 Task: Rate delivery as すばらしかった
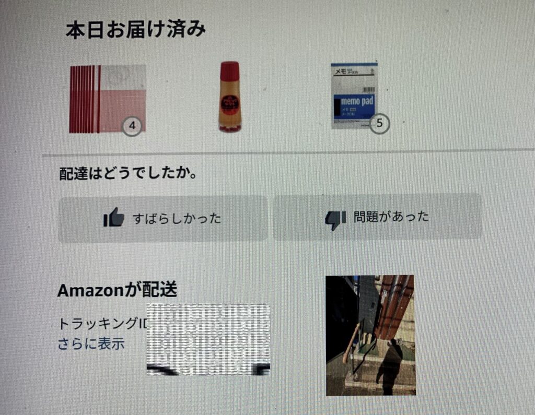pos(163,219)
